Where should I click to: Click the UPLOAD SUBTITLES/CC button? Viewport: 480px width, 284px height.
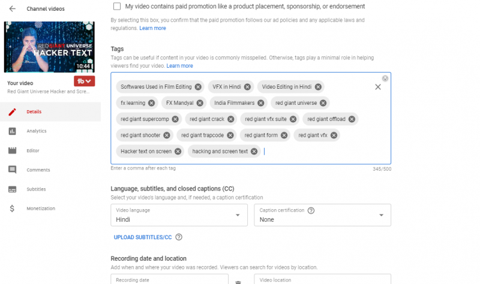click(x=143, y=237)
